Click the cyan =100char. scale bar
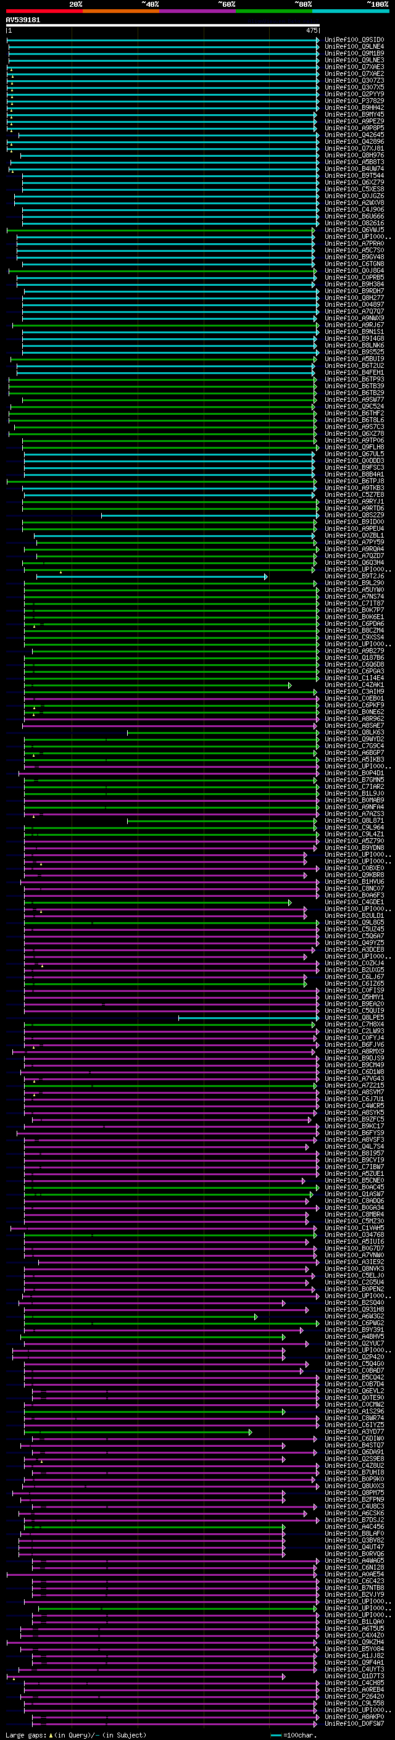Image resolution: width=395 pixels, height=1740 pixels. point(276,1734)
